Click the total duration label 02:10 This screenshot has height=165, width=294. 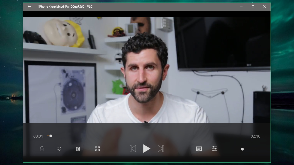[255, 136]
